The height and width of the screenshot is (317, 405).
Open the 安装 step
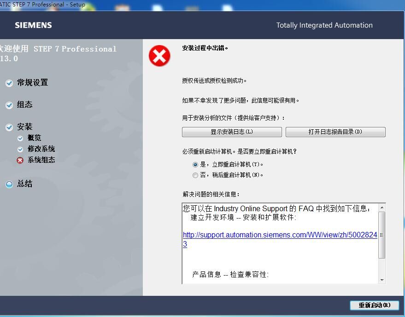[x=24, y=127]
